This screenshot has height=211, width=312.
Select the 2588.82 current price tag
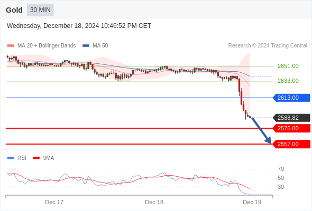tap(291, 118)
